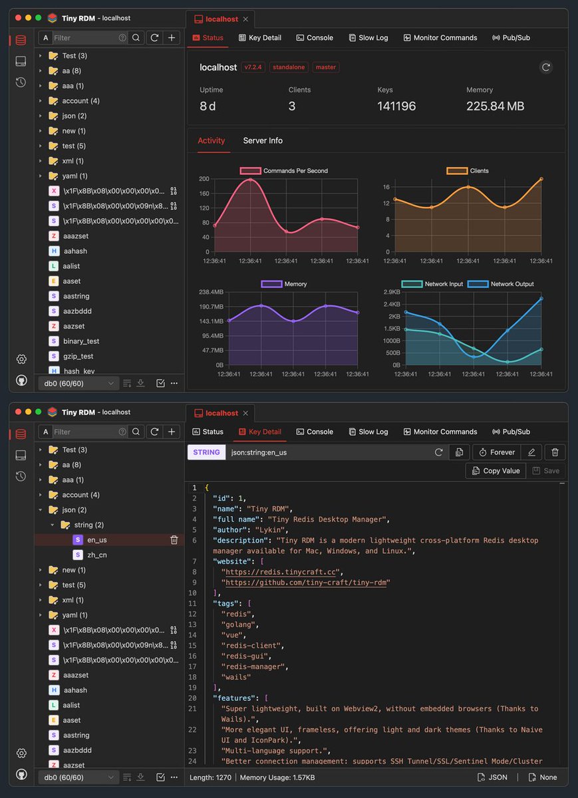Reload the key list in the top window
This screenshot has height=798, width=578.
pyautogui.click(x=154, y=38)
